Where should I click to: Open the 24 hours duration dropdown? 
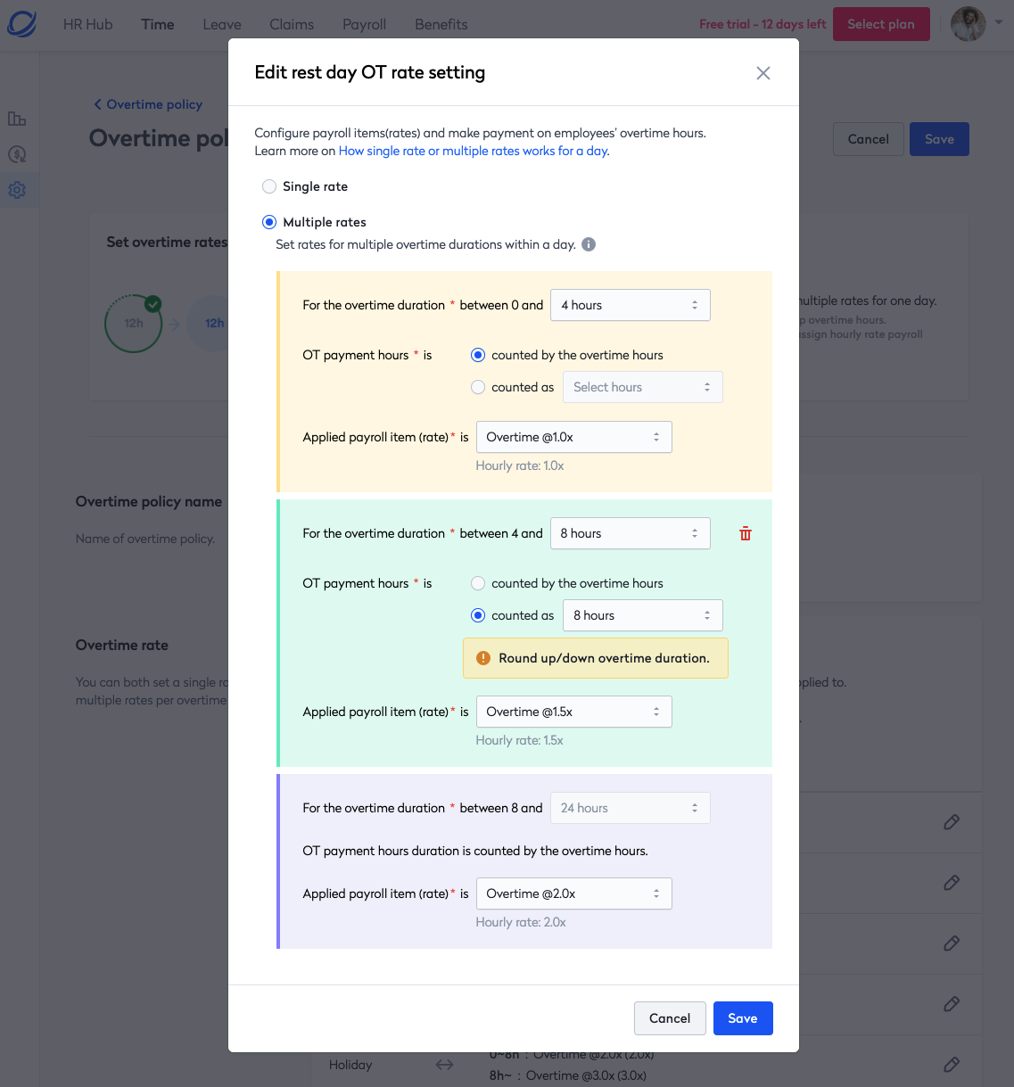pyautogui.click(x=631, y=808)
